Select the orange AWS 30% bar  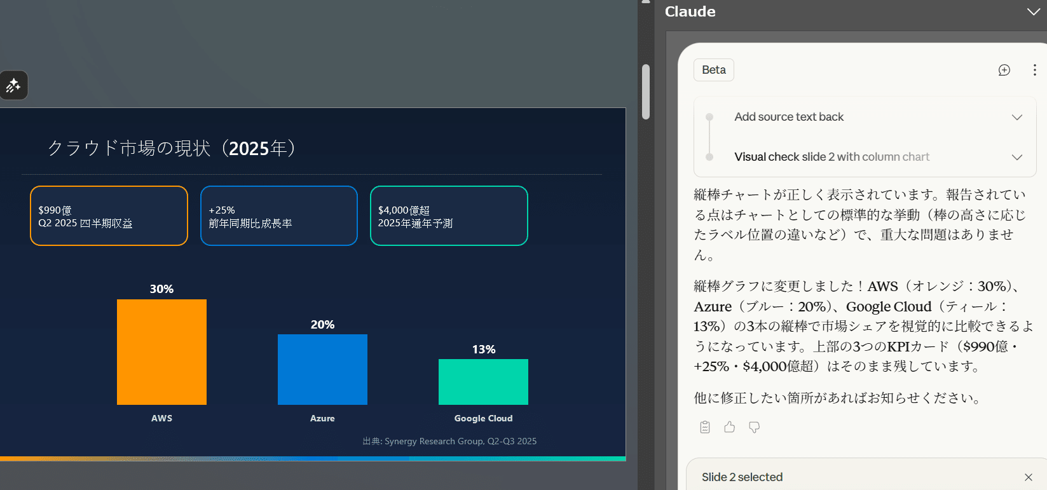(x=161, y=351)
